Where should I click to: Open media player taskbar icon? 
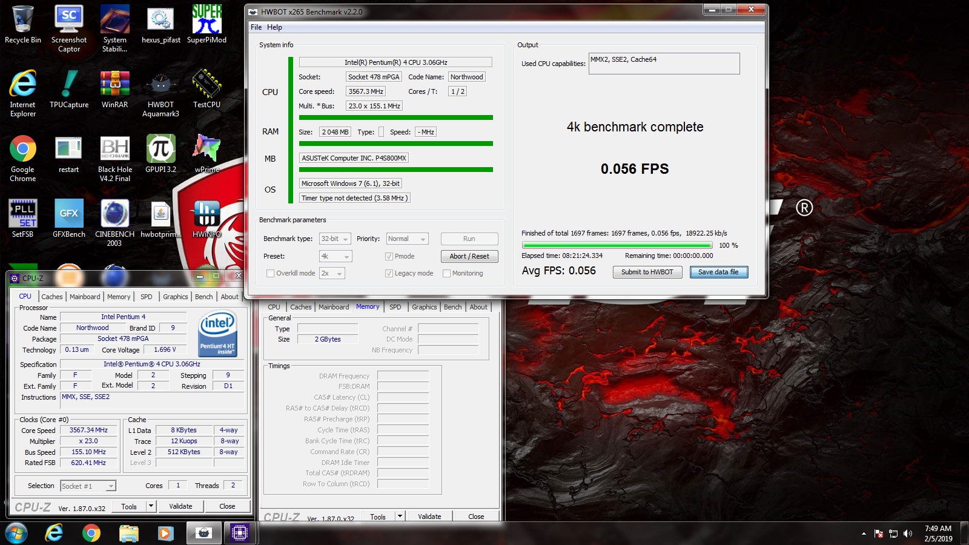click(165, 533)
